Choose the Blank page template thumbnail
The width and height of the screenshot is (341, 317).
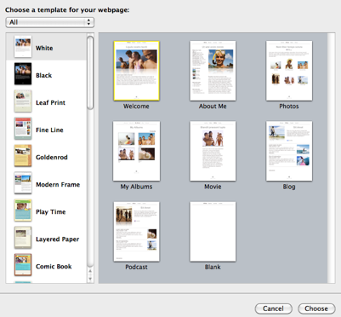[x=213, y=232]
